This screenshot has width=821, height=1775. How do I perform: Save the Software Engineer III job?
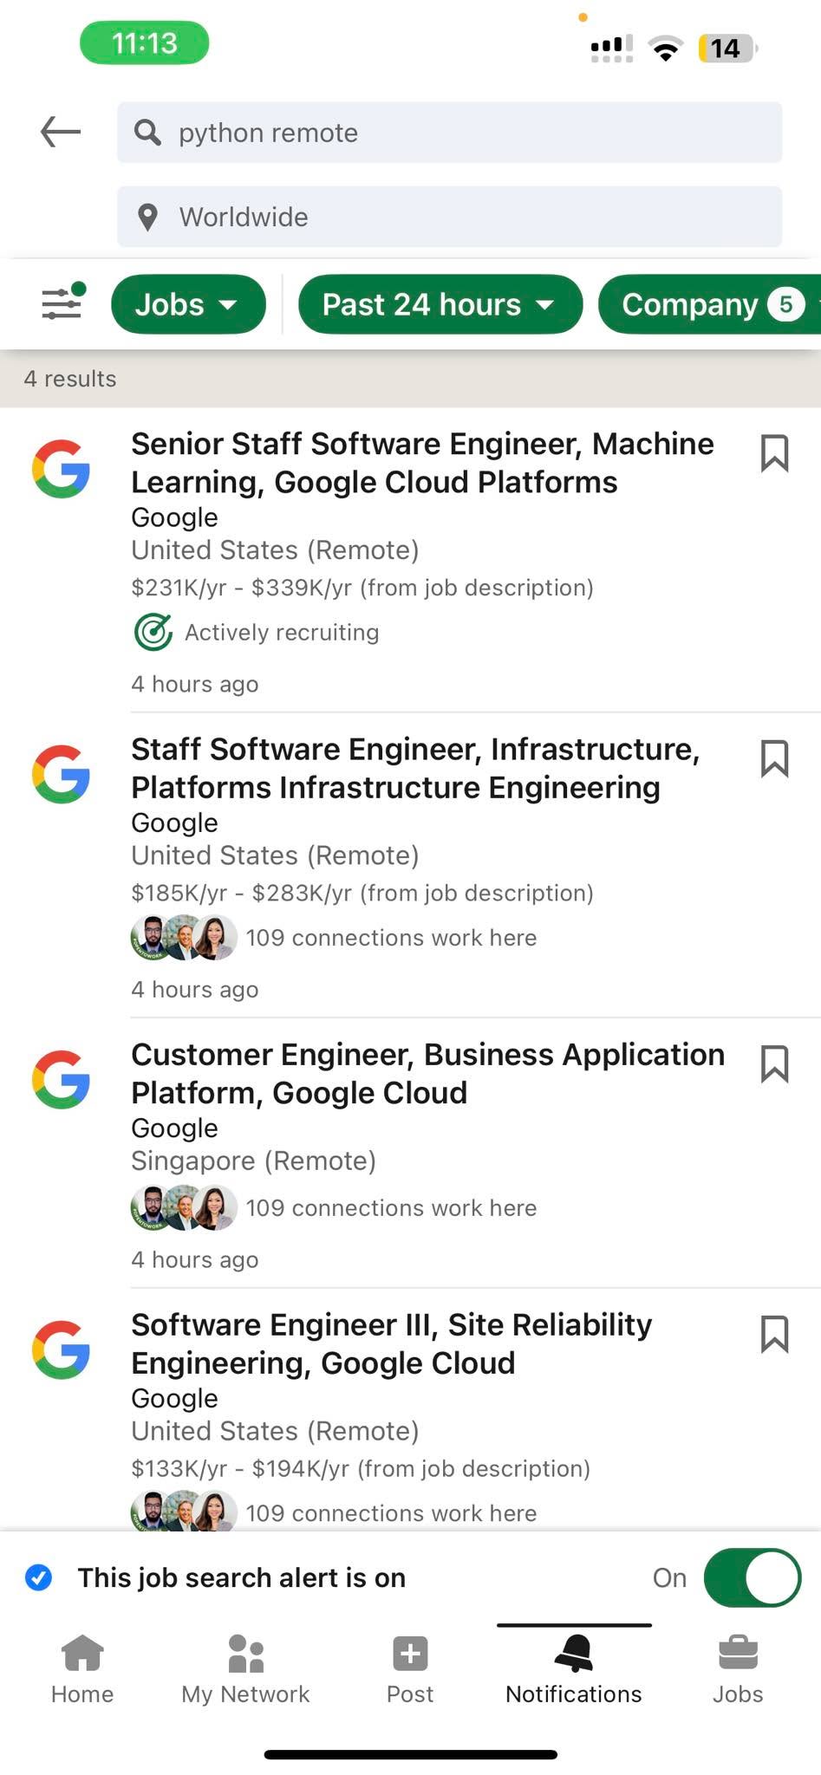773,1334
